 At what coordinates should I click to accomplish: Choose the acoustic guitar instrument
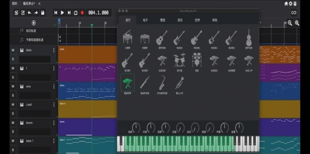coord(162,37)
